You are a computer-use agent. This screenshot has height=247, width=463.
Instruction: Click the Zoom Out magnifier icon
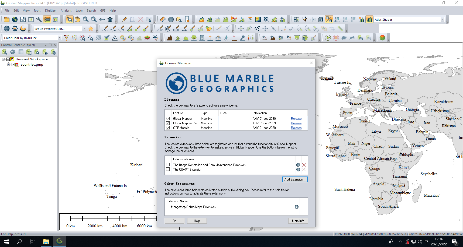point(94,19)
